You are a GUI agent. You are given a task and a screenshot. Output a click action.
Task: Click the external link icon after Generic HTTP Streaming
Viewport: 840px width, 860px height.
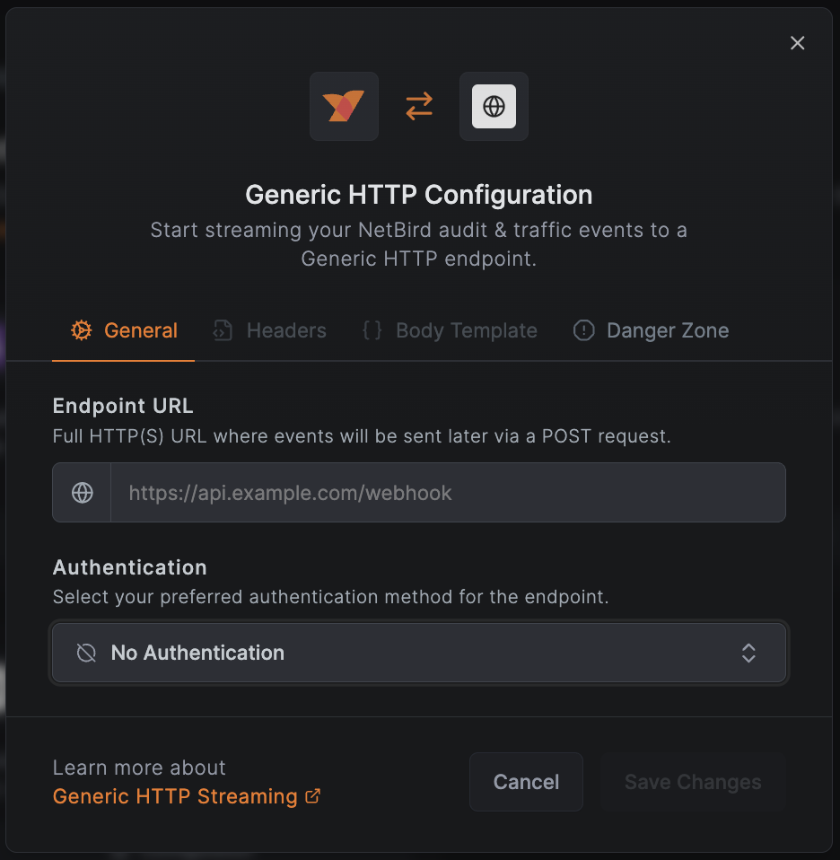(311, 796)
